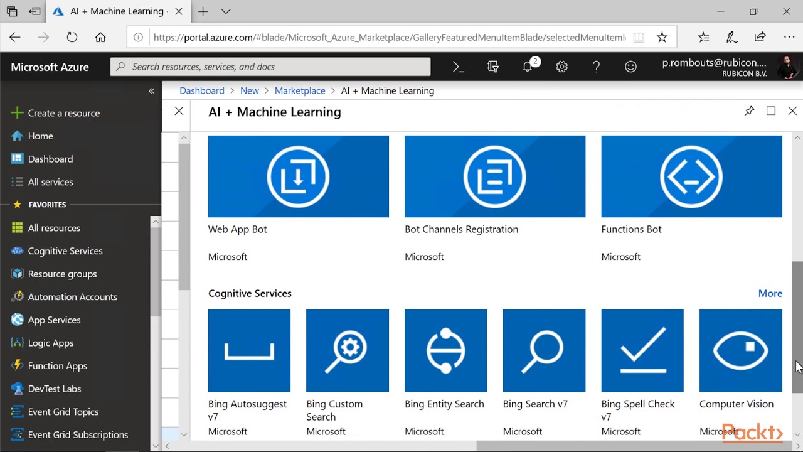
Task: Open browser Settings and more menu
Action: tap(789, 37)
